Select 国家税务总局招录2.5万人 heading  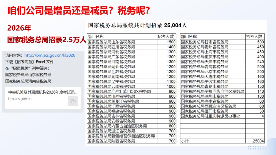click(x=47, y=40)
